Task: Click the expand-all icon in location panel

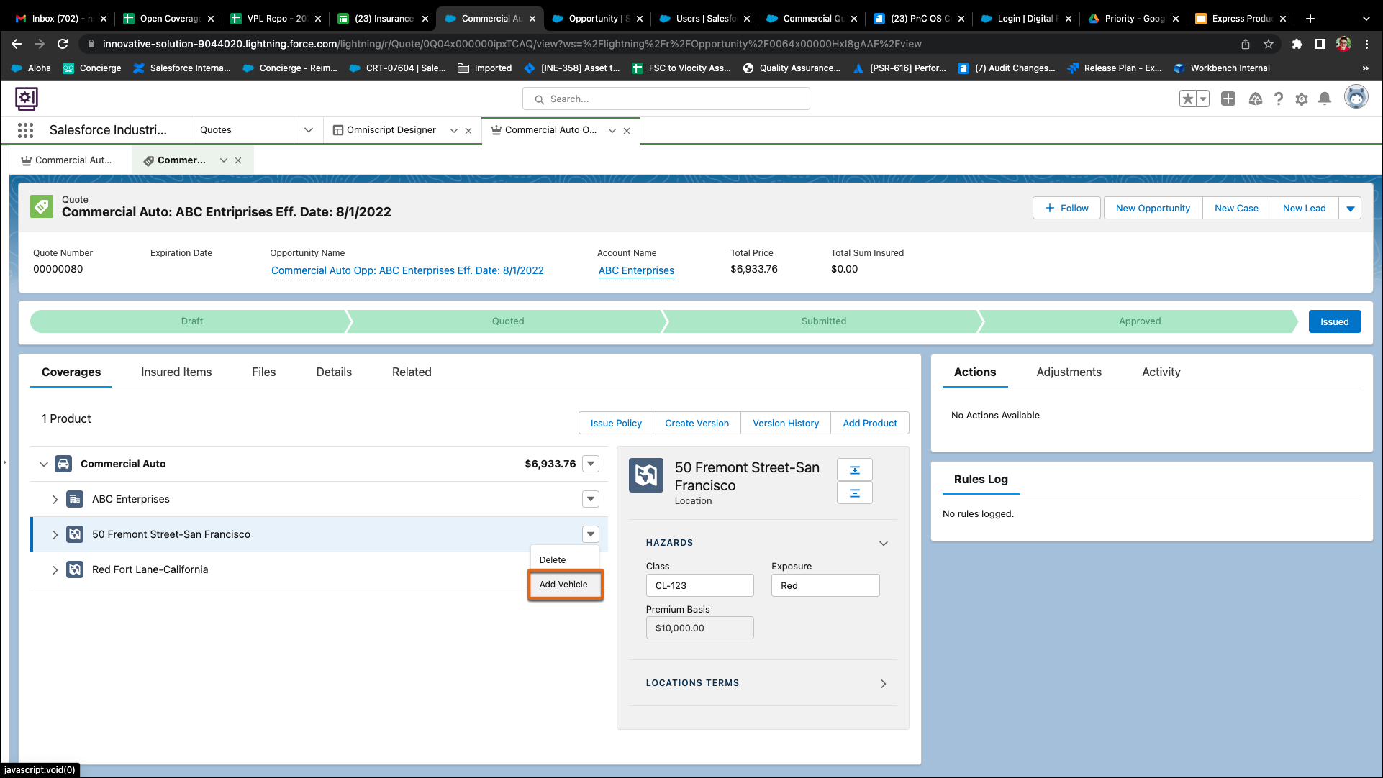Action: coord(855,470)
